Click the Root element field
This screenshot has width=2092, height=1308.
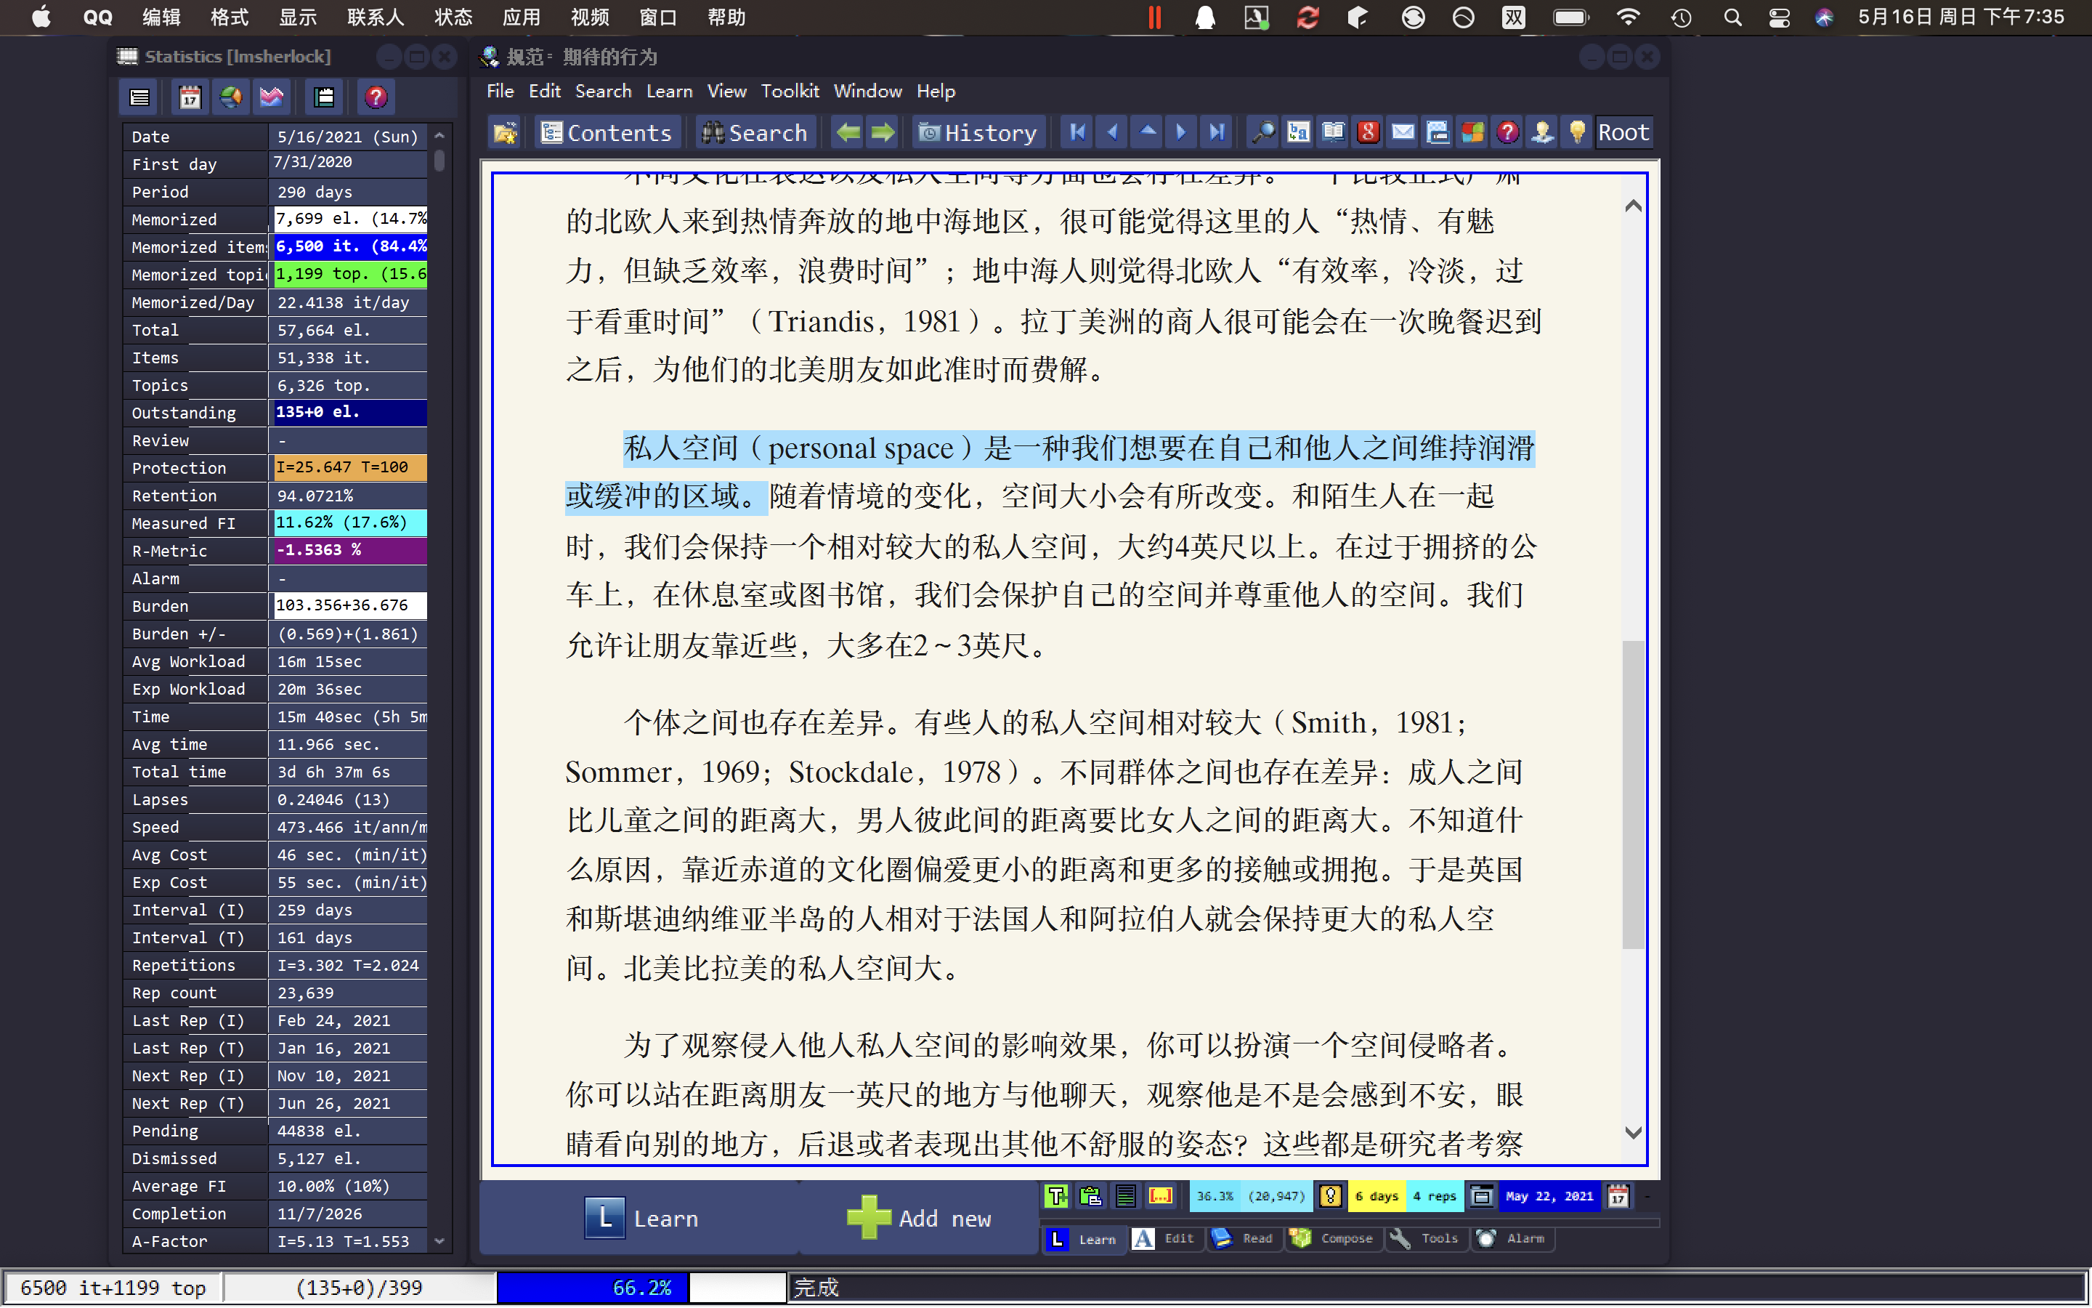(x=1623, y=132)
